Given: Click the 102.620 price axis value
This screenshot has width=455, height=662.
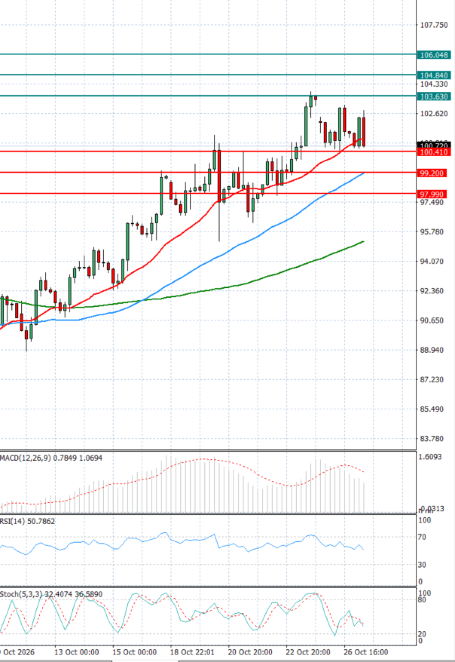Looking at the screenshot, I should tap(433, 114).
